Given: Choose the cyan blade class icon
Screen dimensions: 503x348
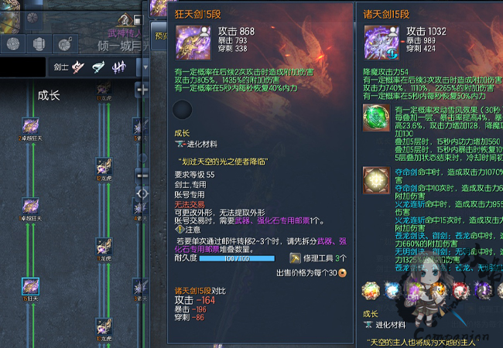Looking at the screenshot, I should tap(98, 67).
